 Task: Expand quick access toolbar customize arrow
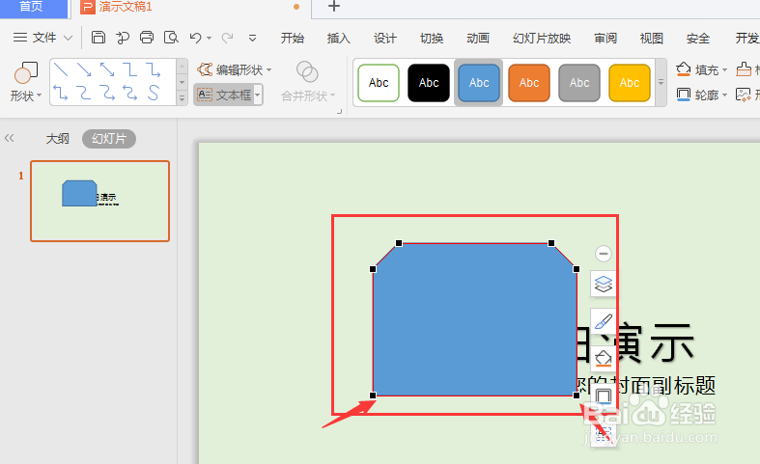[252, 38]
